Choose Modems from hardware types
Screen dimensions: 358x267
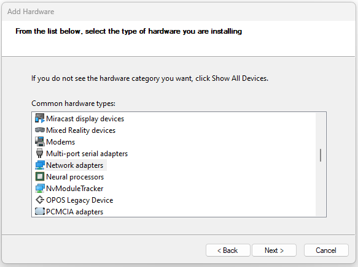click(61, 142)
